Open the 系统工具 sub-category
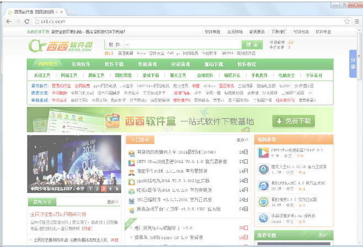This screenshot has height=247, width=363. tap(42, 75)
